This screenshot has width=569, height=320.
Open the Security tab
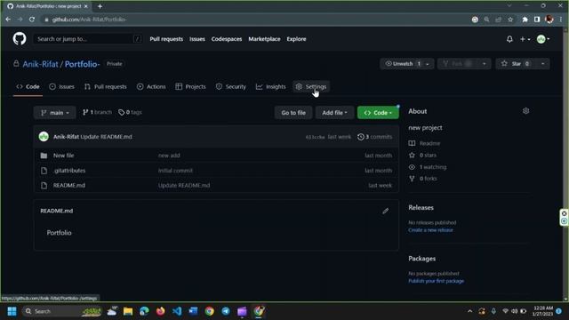[231, 87]
